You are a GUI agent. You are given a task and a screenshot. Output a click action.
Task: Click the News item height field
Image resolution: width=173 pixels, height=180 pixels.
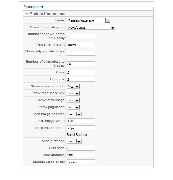(81, 45)
